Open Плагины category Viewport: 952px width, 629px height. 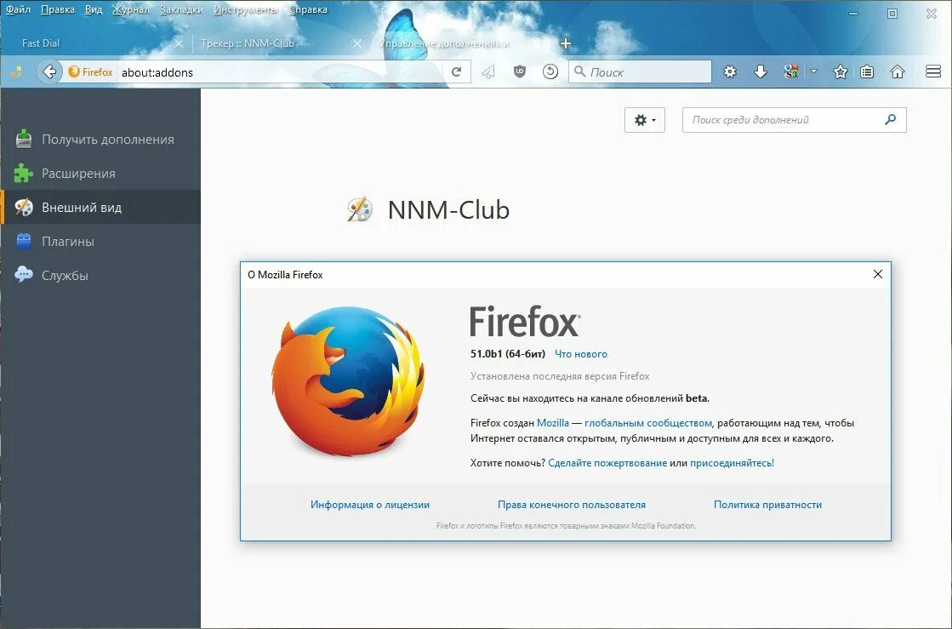click(x=100, y=241)
